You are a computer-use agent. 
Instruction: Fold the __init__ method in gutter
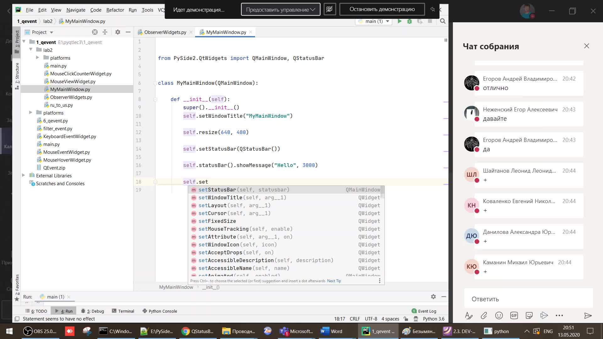click(155, 100)
